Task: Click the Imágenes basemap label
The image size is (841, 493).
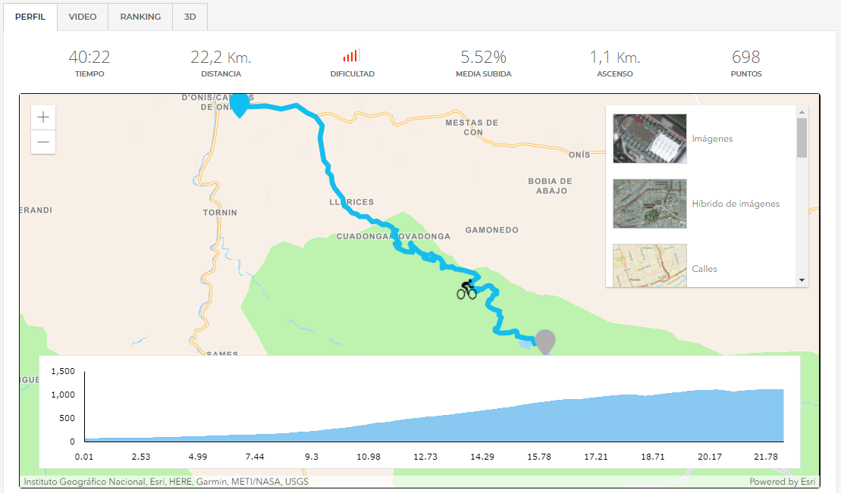Action: coord(712,139)
